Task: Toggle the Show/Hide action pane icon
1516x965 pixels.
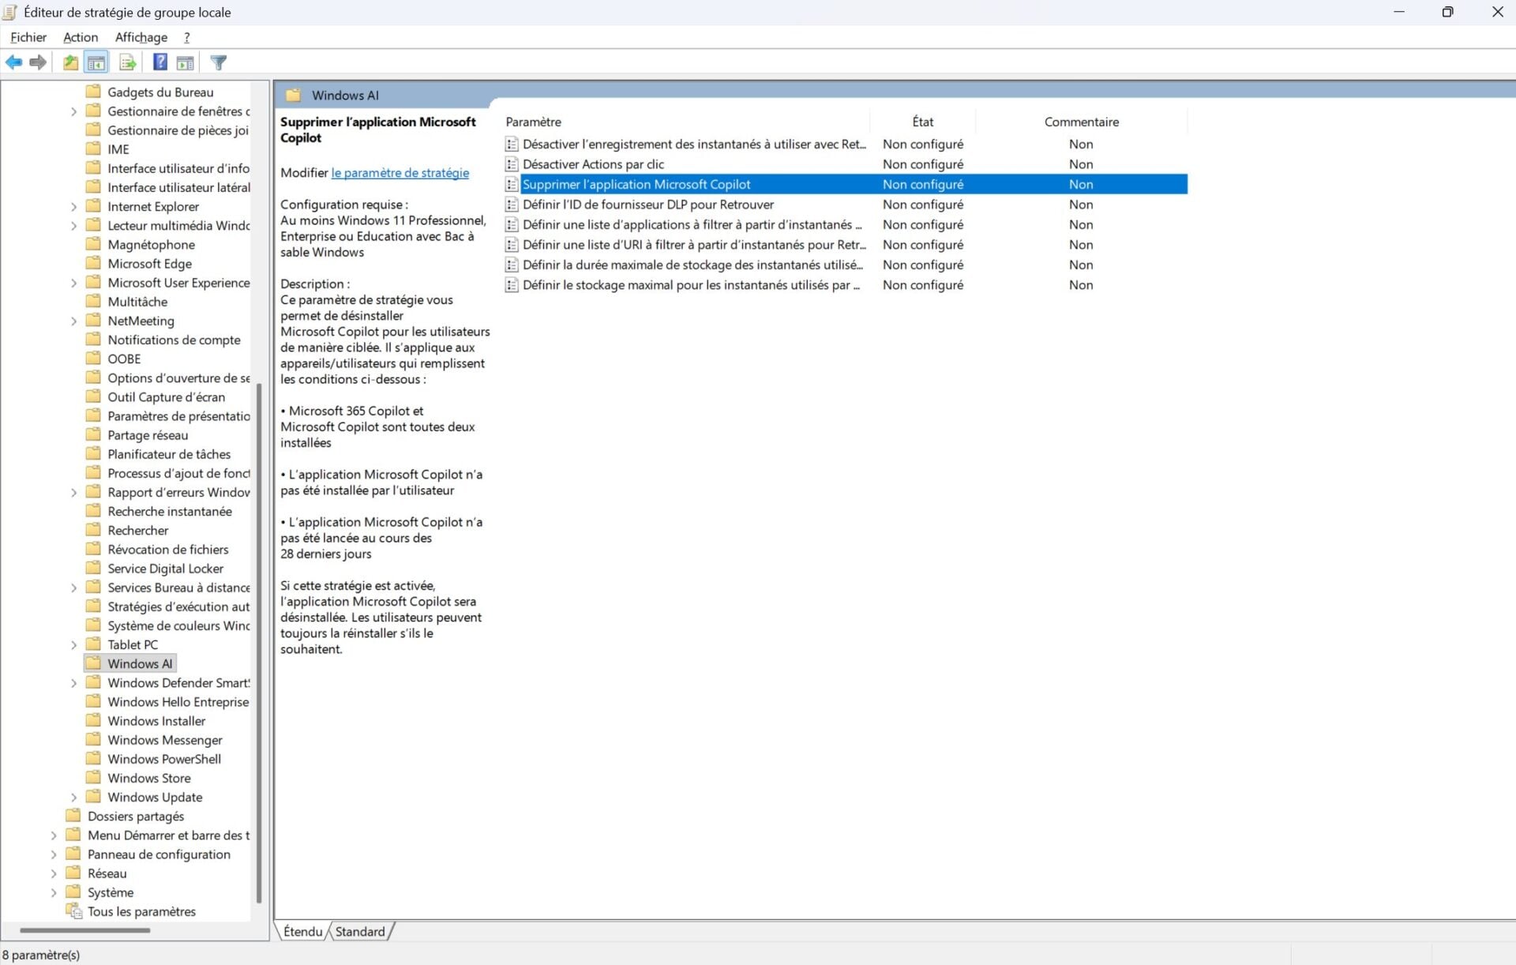Action: pyautogui.click(x=185, y=62)
